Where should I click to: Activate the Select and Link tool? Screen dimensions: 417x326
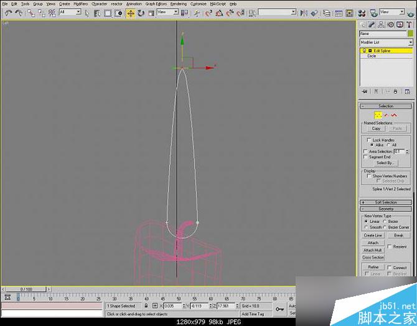tap(31, 13)
